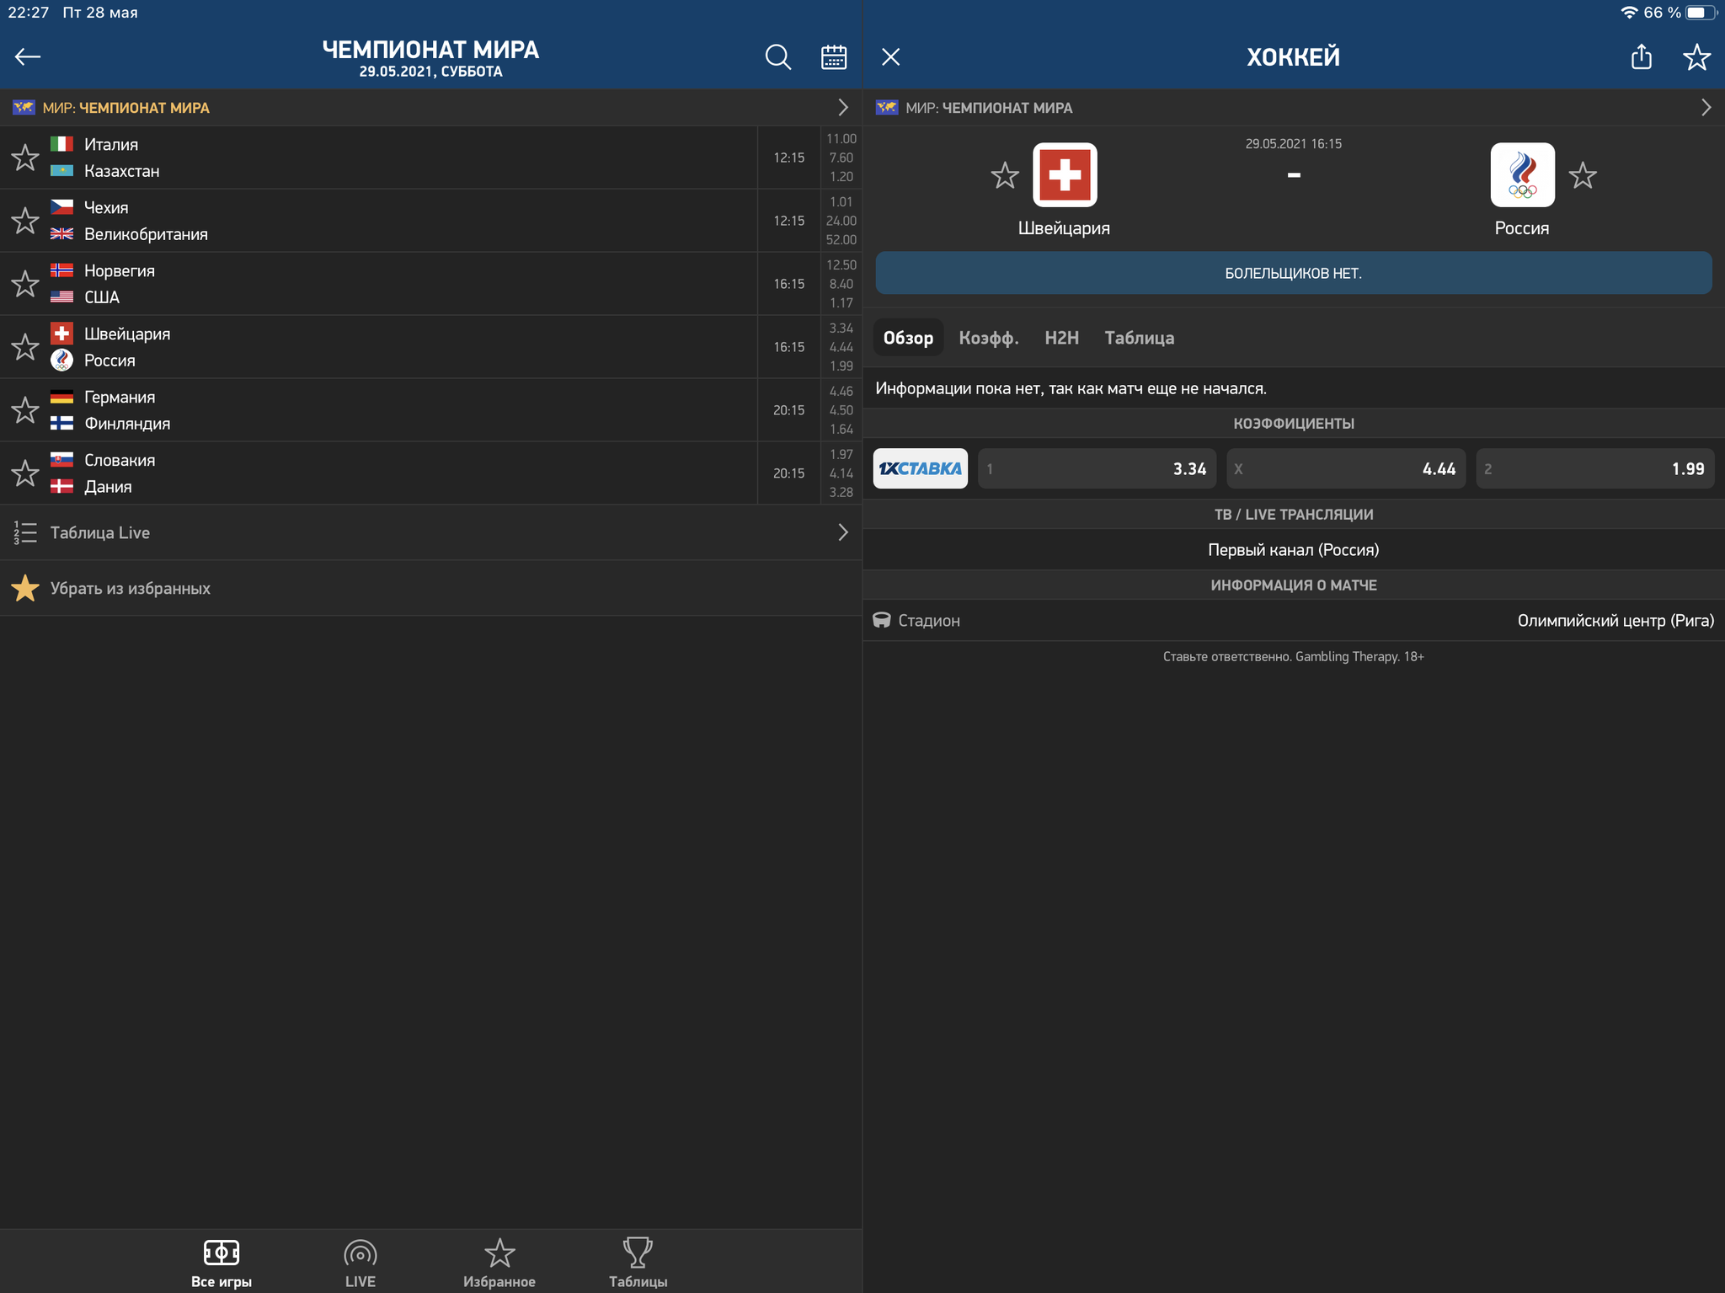Open league chevron in the right panel
This screenshot has width=1725, height=1293.
click(1706, 108)
